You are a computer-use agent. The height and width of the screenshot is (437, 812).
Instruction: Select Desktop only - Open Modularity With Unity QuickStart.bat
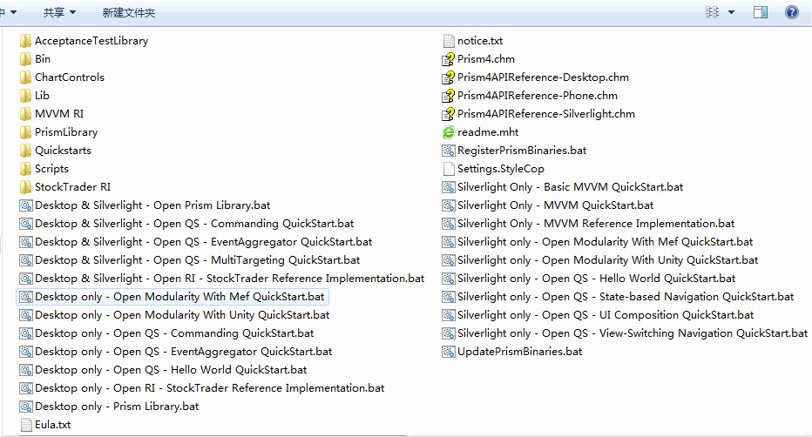174,315
